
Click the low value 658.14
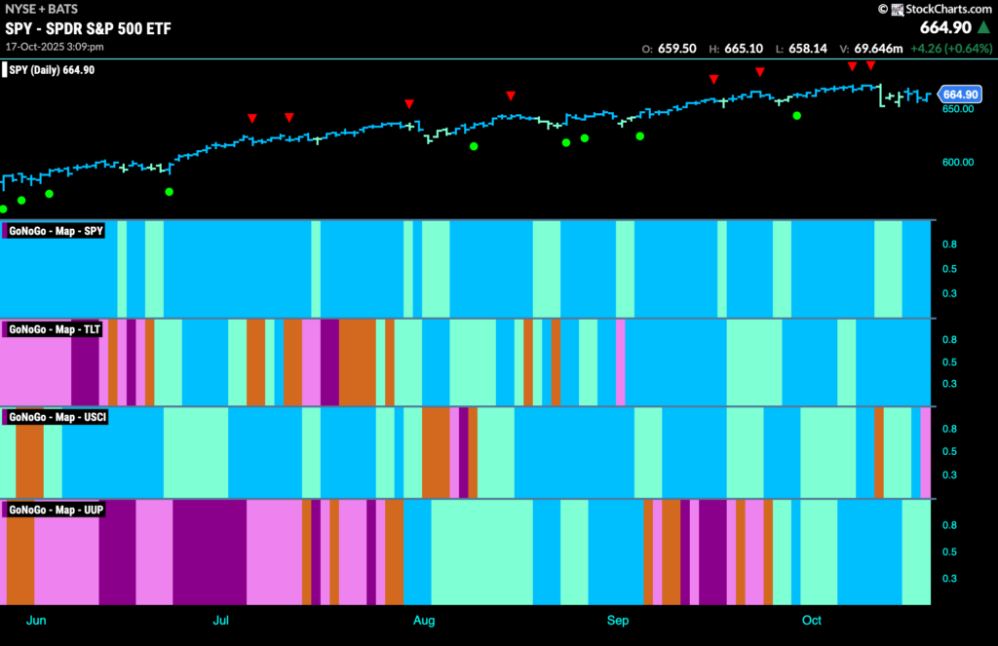click(808, 49)
